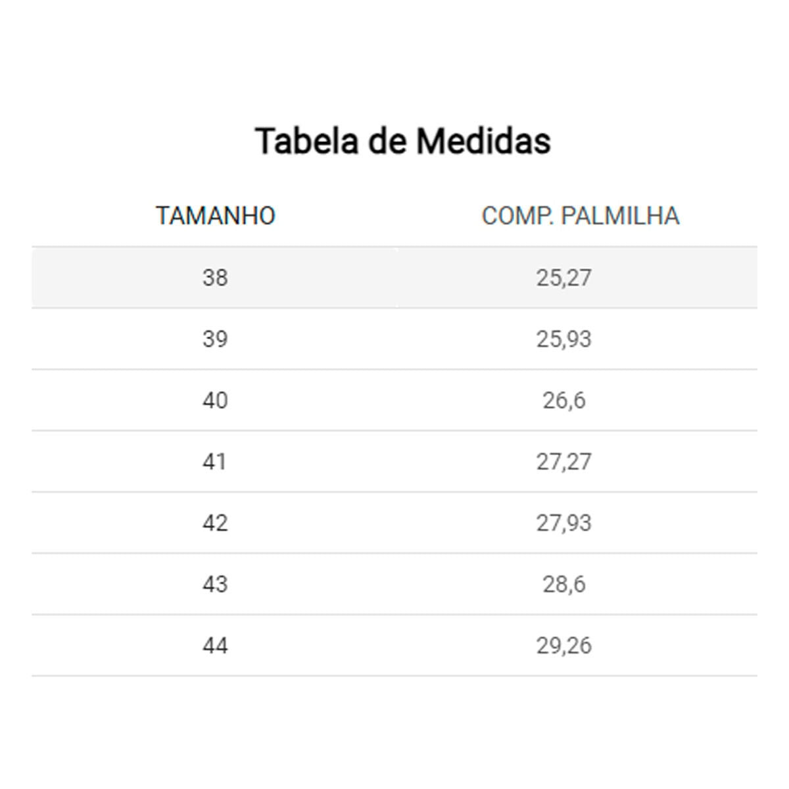The image size is (789, 789).
Task: Click the 27,27 insole length value
Action: tap(563, 462)
